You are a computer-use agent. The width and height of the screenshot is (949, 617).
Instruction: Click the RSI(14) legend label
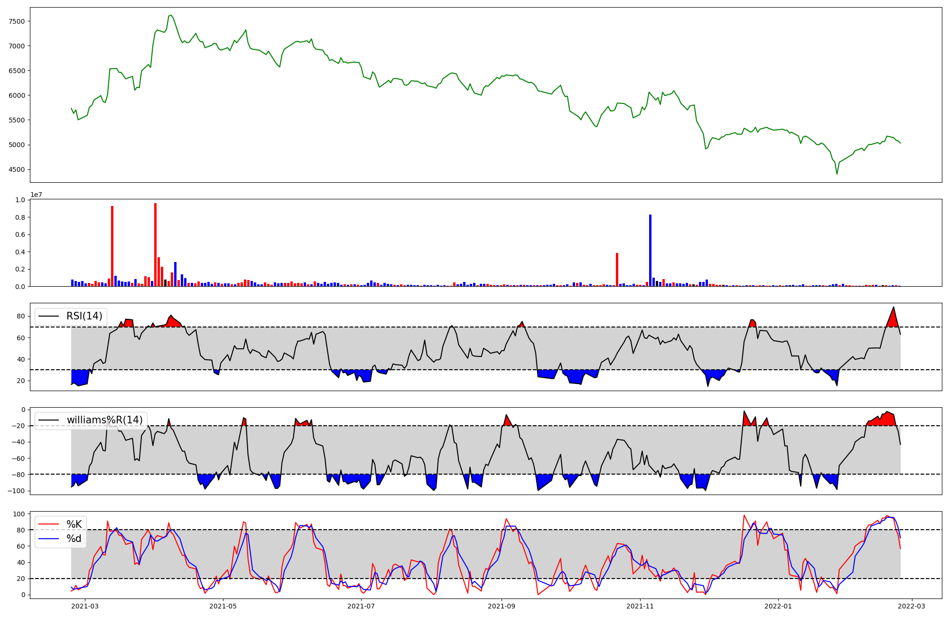84,316
